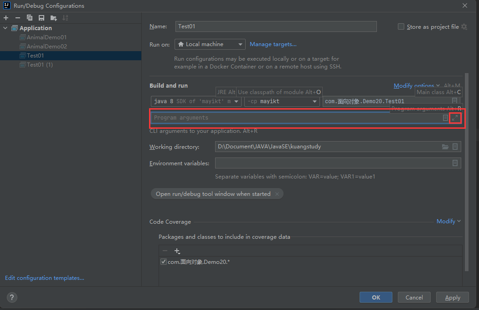Select the AnimalDemo01 configuration
This screenshot has width=479, height=310.
click(46, 37)
